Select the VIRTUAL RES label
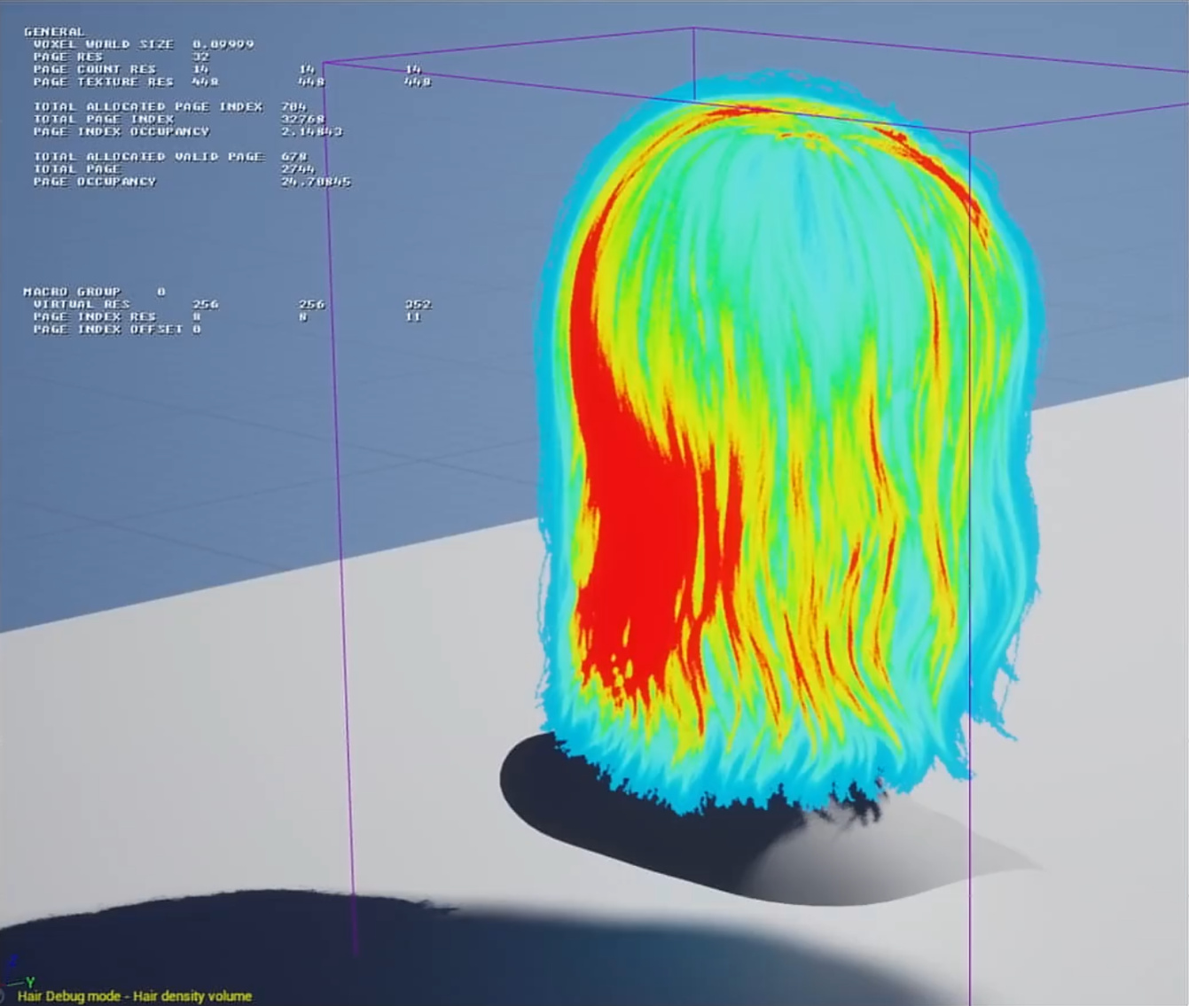1189x1006 pixels. (81, 304)
